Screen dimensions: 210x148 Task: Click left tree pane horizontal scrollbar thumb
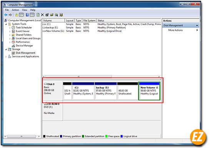[22, 136]
